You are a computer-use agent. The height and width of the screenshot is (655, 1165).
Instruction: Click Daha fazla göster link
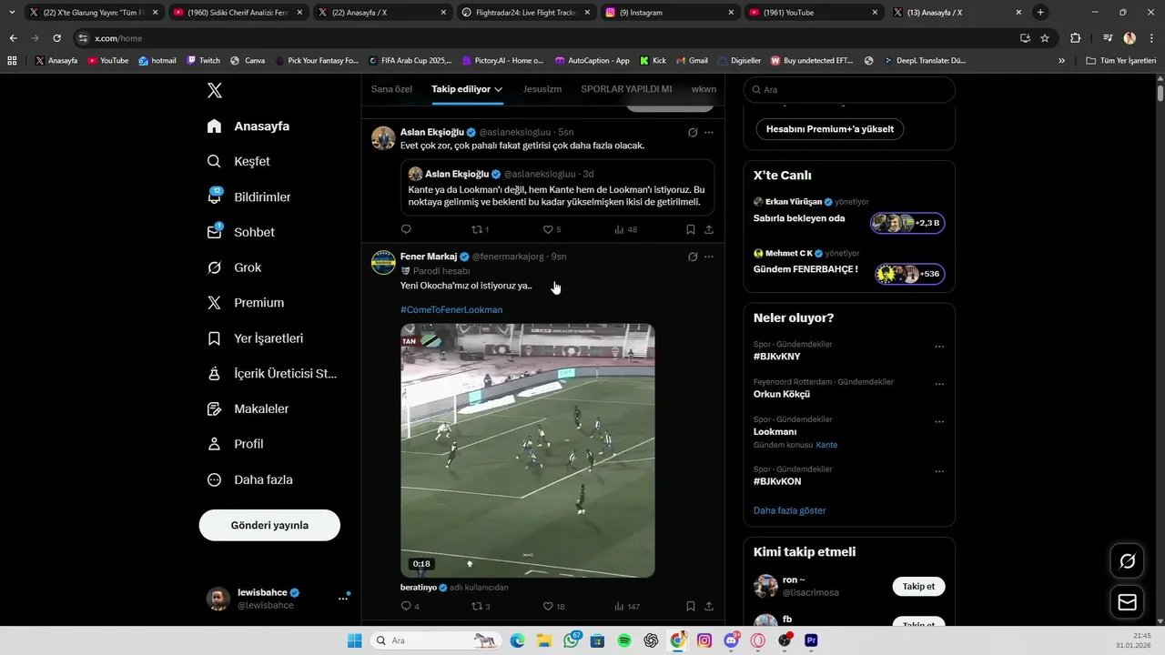point(789,510)
